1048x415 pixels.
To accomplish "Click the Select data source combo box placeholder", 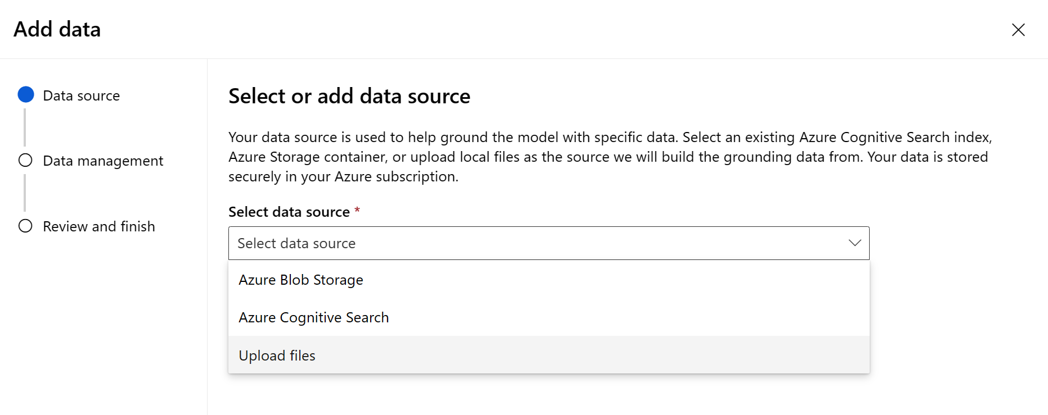I will pos(296,244).
